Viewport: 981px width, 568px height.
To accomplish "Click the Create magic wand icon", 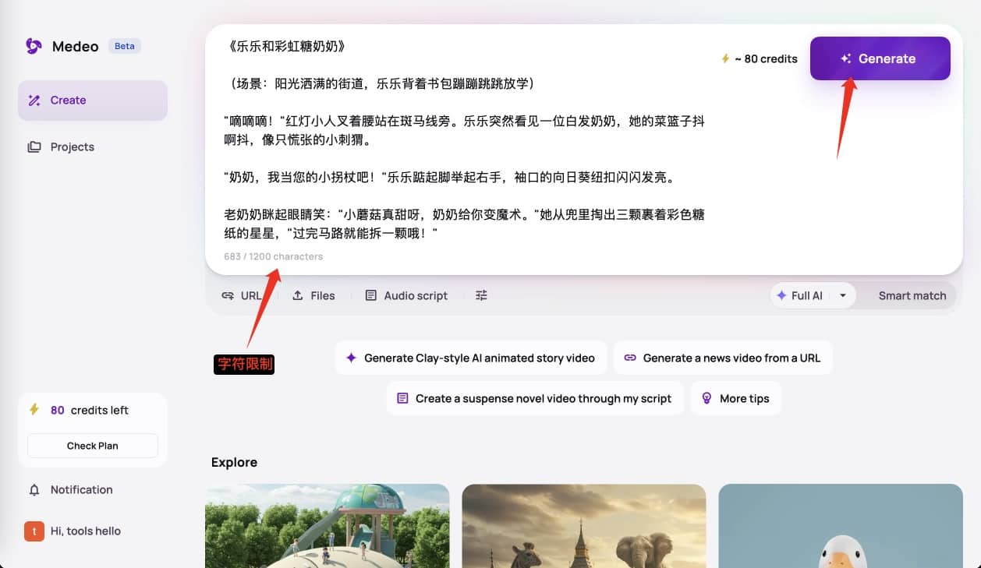I will pyautogui.click(x=34, y=101).
